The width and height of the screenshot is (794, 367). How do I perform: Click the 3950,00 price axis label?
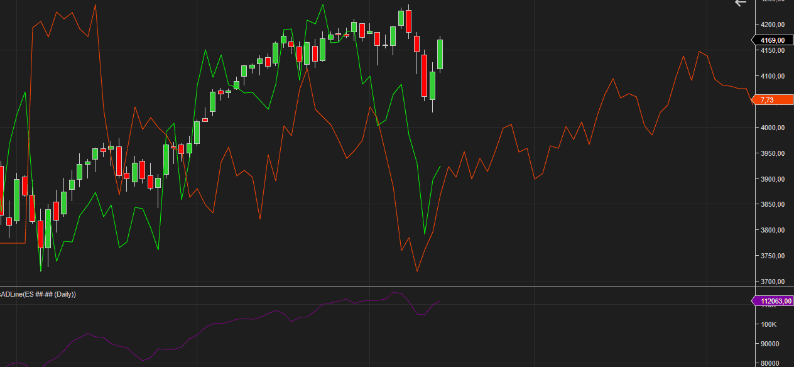(773, 153)
